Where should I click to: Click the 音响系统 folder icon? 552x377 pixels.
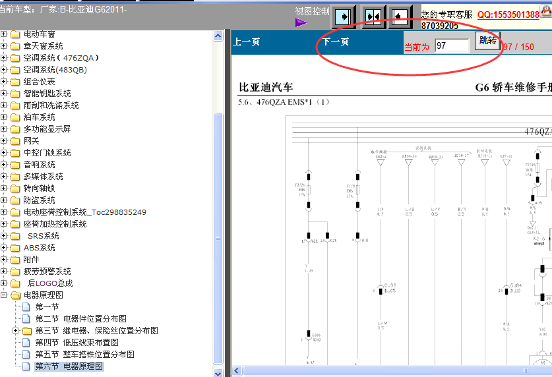click(x=15, y=165)
